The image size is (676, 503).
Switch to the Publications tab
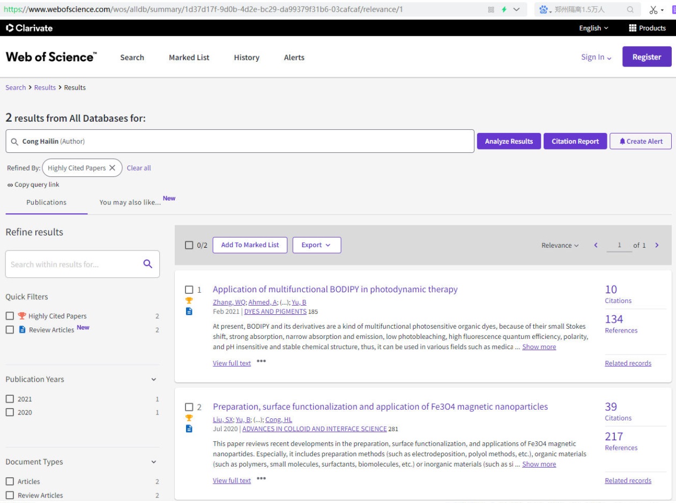tap(47, 203)
